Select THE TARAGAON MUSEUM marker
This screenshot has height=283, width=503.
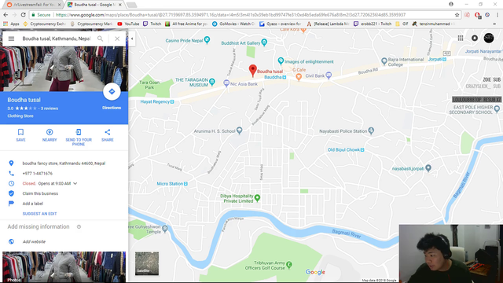pos(211,82)
